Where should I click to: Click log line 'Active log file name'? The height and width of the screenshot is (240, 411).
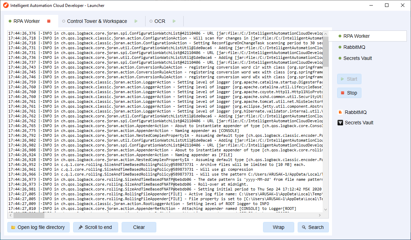[165, 194]
